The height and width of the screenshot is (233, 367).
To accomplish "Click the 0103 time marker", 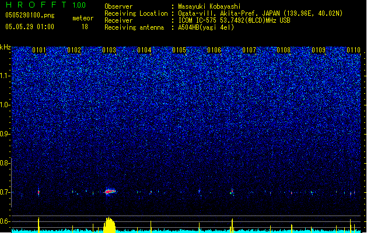I will (x=109, y=50).
